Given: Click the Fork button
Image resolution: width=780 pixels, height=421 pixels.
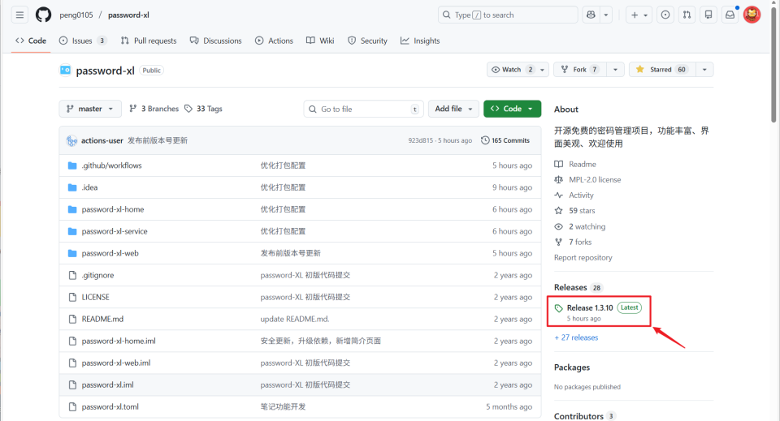Looking at the screenshot, I should (579, 70).
